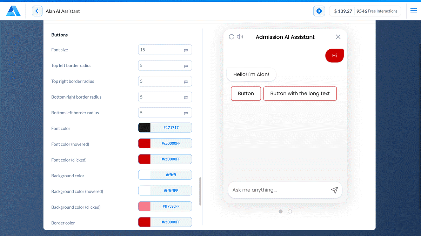The height and width of the screenshot is (236, 421).
Task: Open the Border color red swatch
Action: pyautogui.click(x=144, y=222)
